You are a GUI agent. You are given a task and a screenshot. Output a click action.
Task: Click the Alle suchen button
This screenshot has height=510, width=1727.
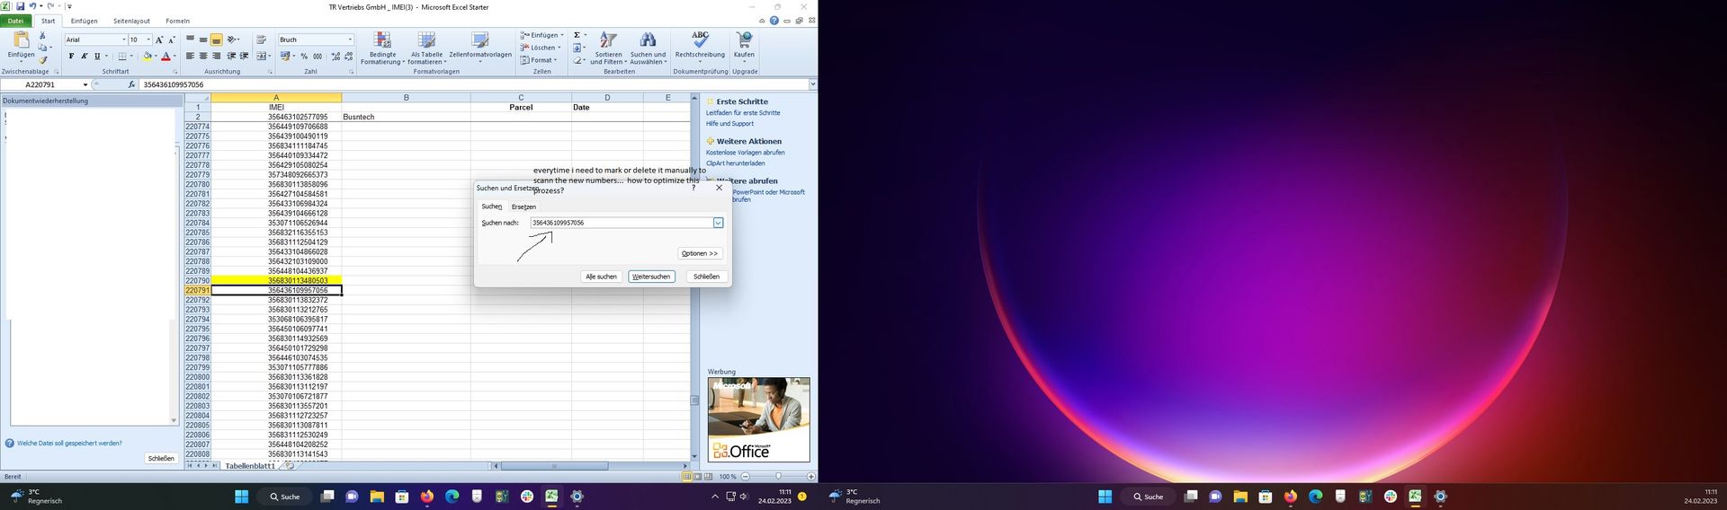click(x=601, y=277)
